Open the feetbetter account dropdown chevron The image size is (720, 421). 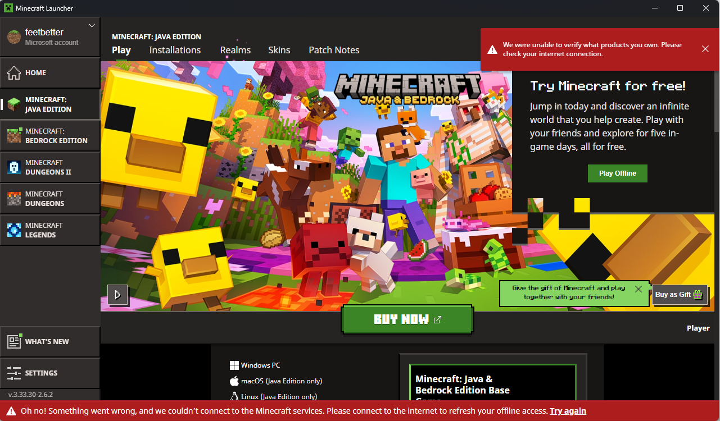click(92, 26)
